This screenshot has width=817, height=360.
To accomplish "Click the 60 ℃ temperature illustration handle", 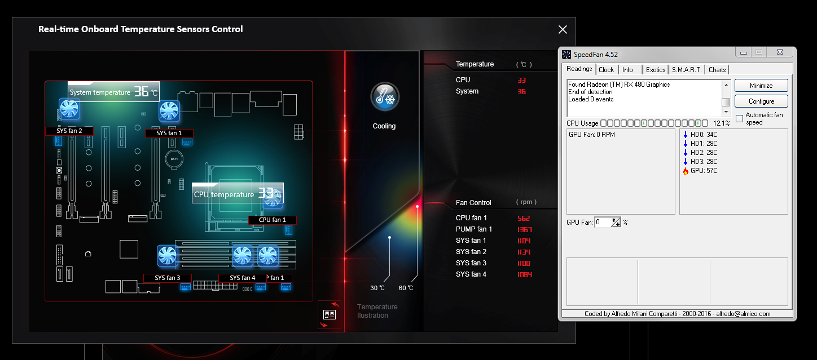I will pos(418,207).
